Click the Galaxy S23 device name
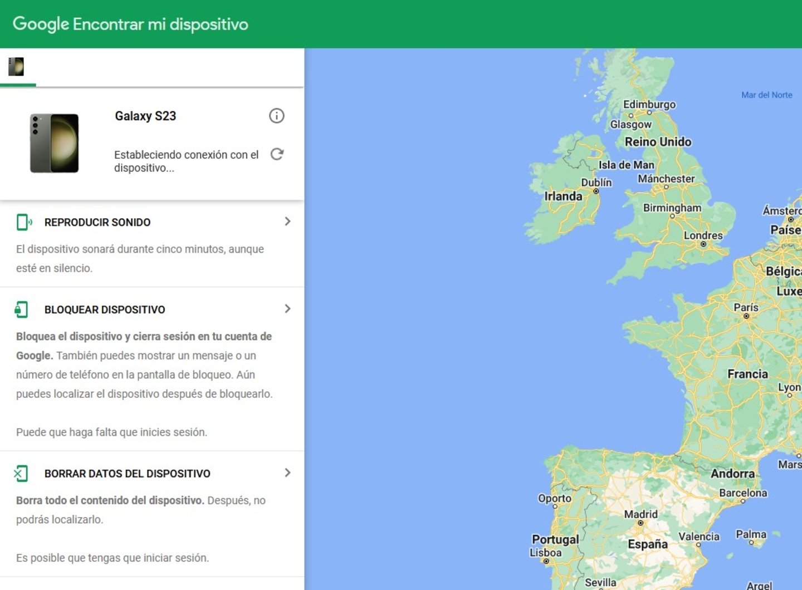Screen dimensions: 802x590 [145, 116]
